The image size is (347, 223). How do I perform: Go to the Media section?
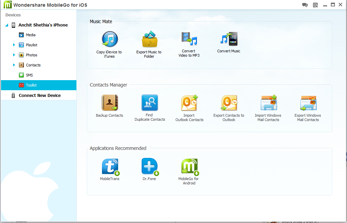tap(31, 35)
